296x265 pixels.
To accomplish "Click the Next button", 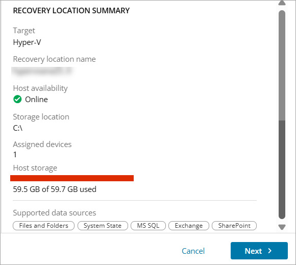I will click(x=259, y=251).
